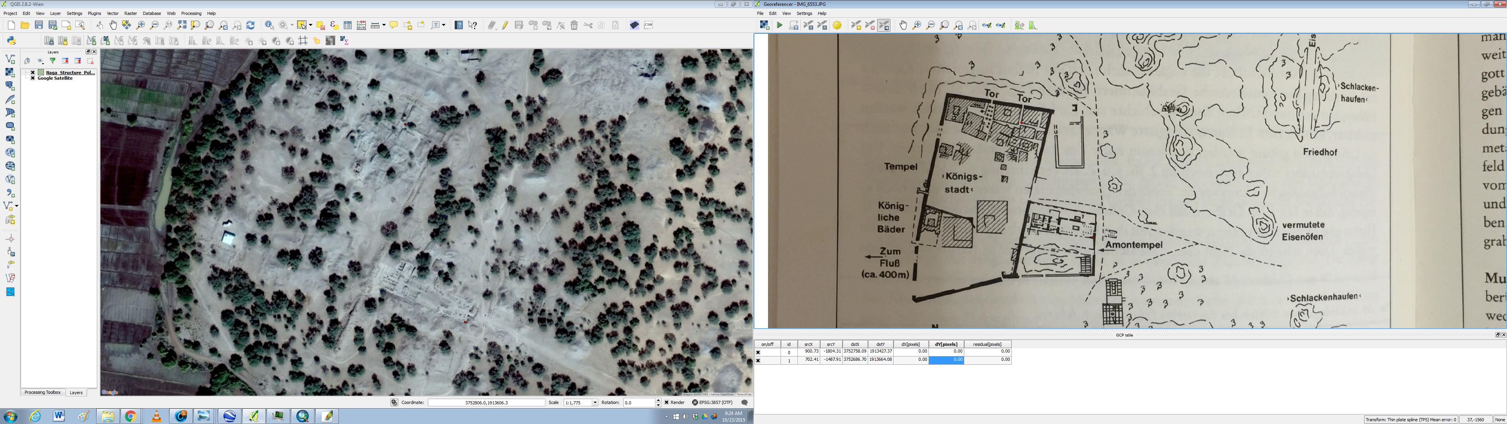
Task: Toggle on/off checkbox for GCP id 1
Action: click(x=758, y=361)
